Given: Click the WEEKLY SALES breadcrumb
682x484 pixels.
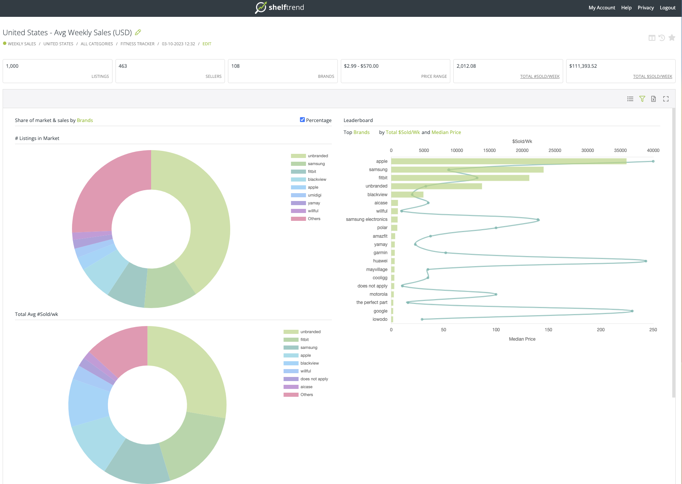Looking at the screenshot, I should [22, 44].
